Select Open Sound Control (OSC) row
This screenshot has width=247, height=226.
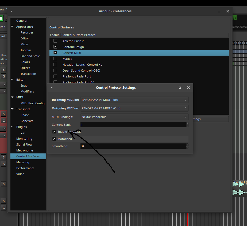click(x=81, y=71)
